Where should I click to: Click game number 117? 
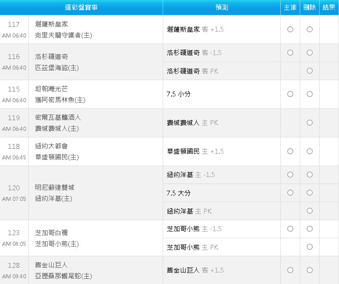pyautogui.click(x=14, y=24)
